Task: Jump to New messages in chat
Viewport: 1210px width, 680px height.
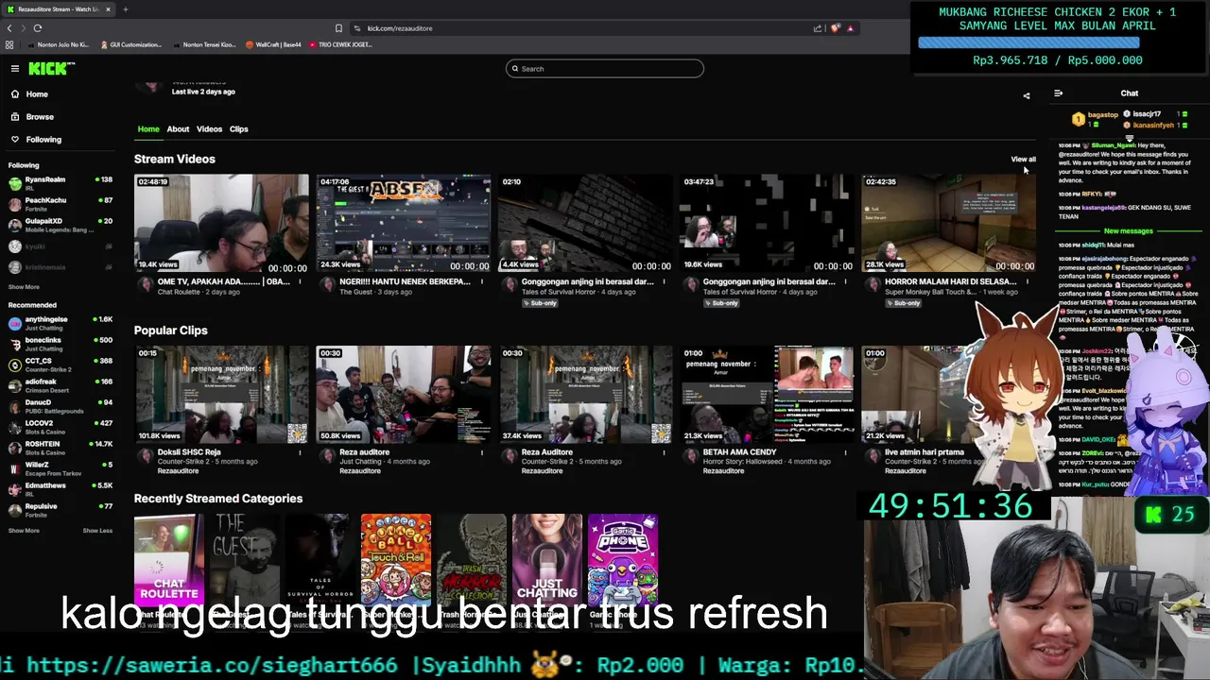Action: tap(1129, 231)
